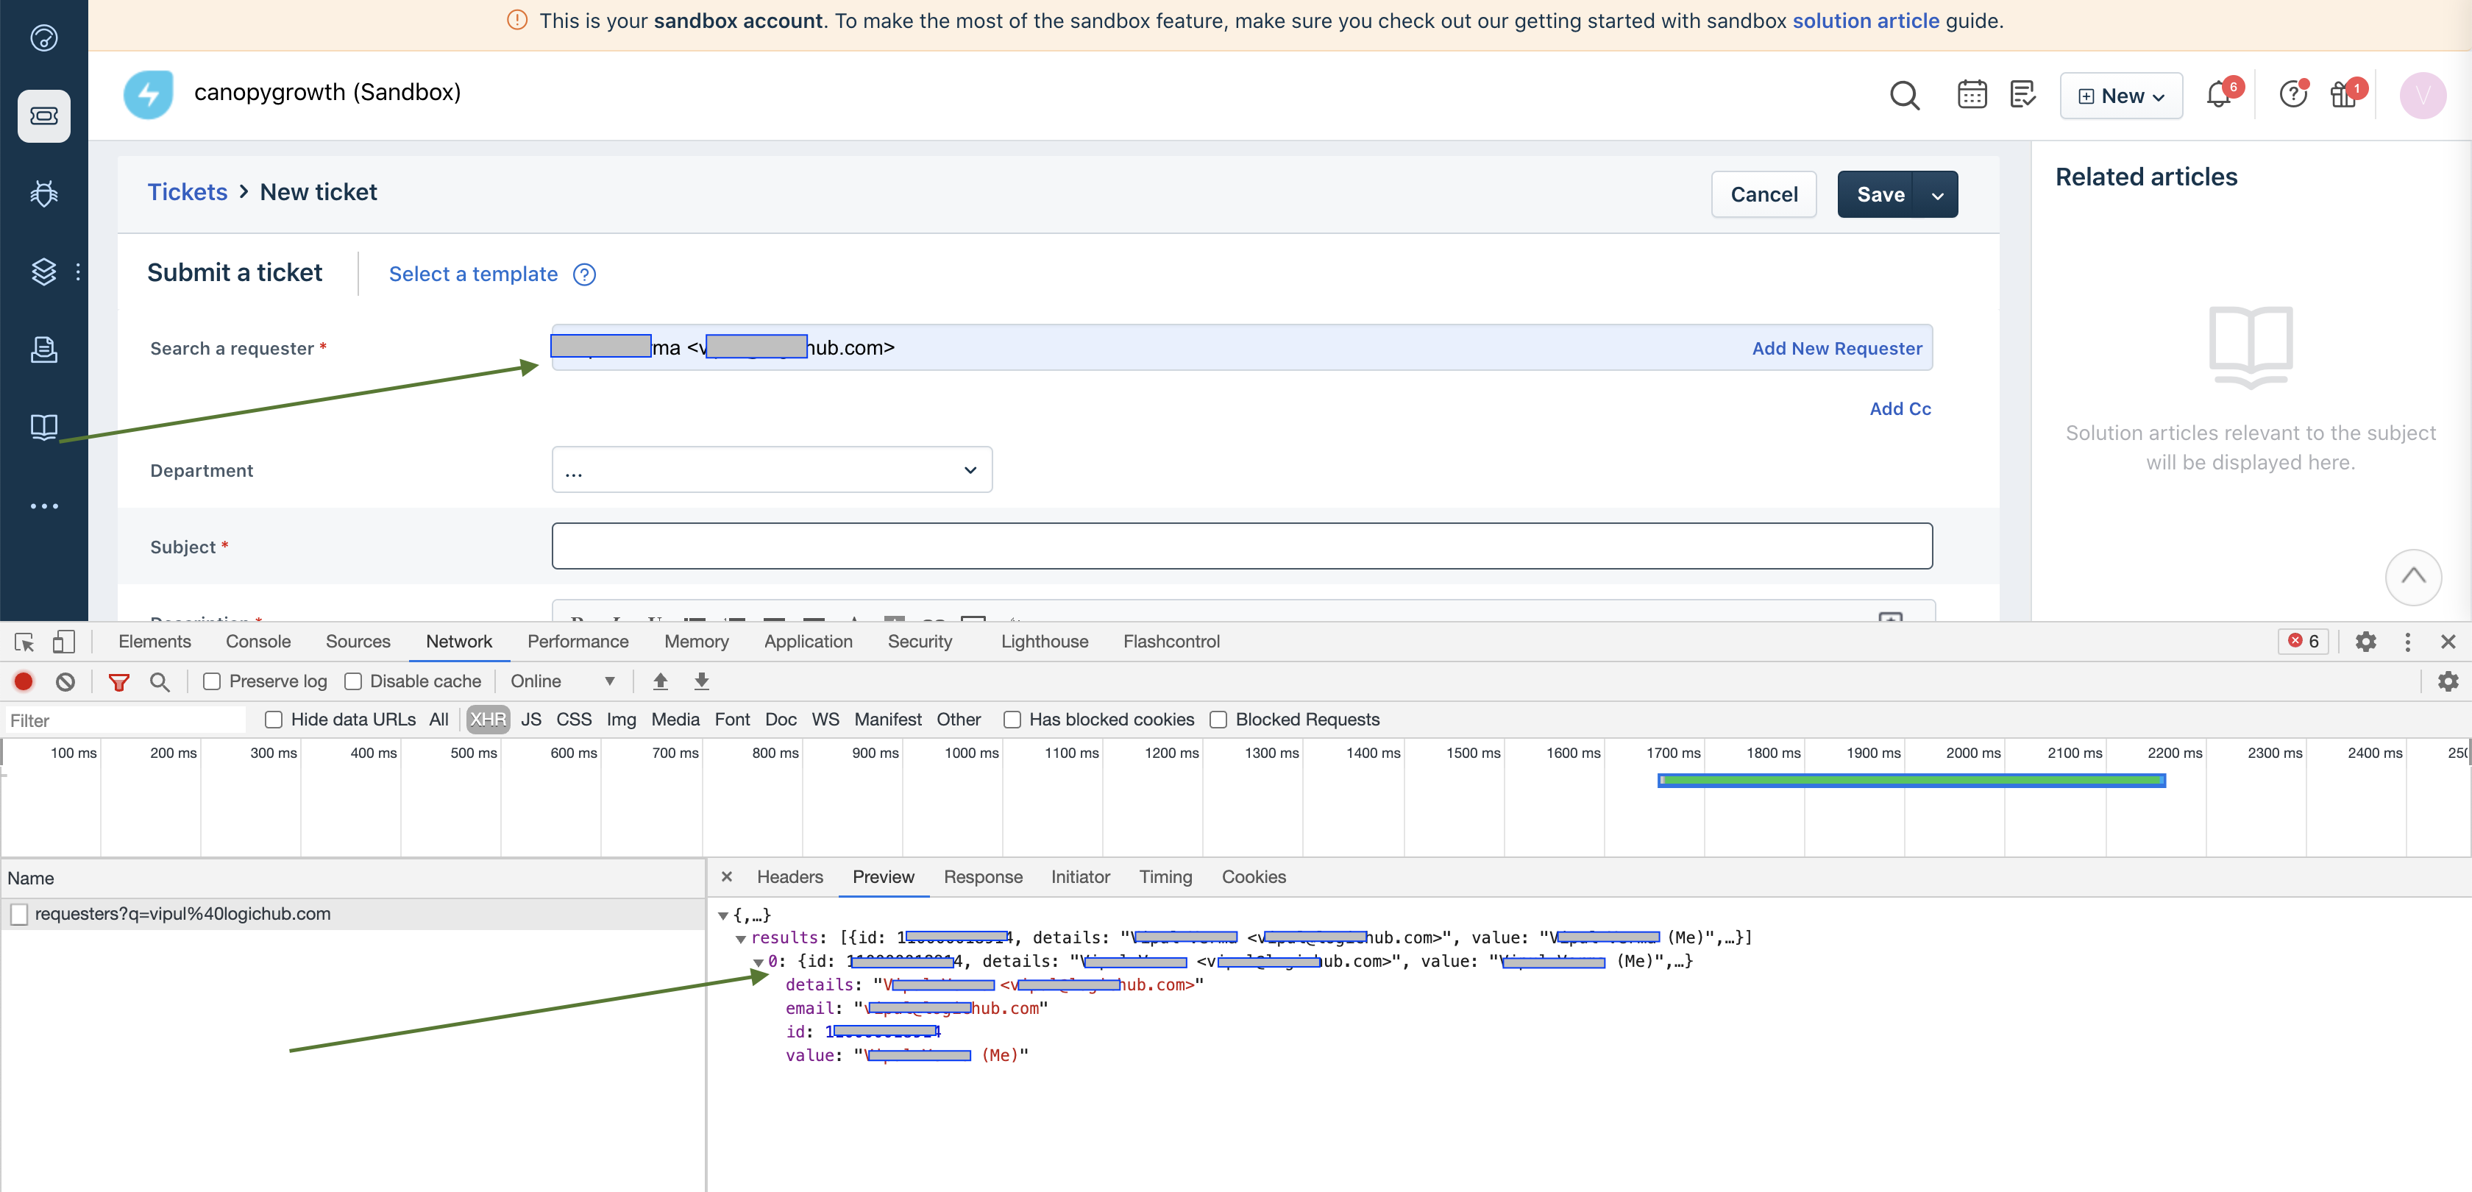Screen dimensions: 2472x1192
Task: Click the Save button
Action: (x=1876, y=195)
